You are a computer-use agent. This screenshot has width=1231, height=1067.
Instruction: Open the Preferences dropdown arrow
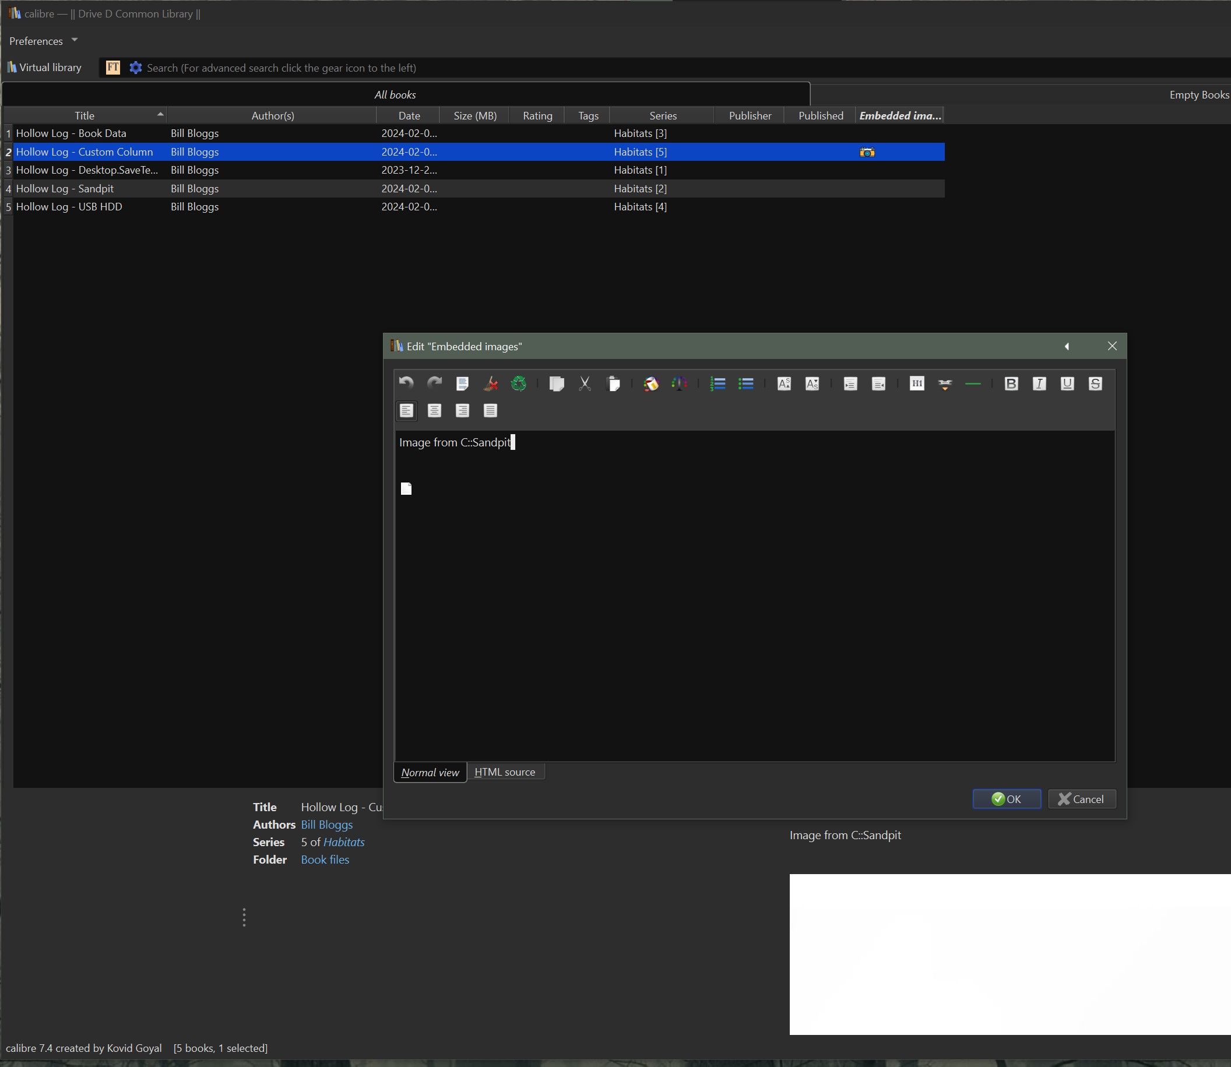coord(75,40)
